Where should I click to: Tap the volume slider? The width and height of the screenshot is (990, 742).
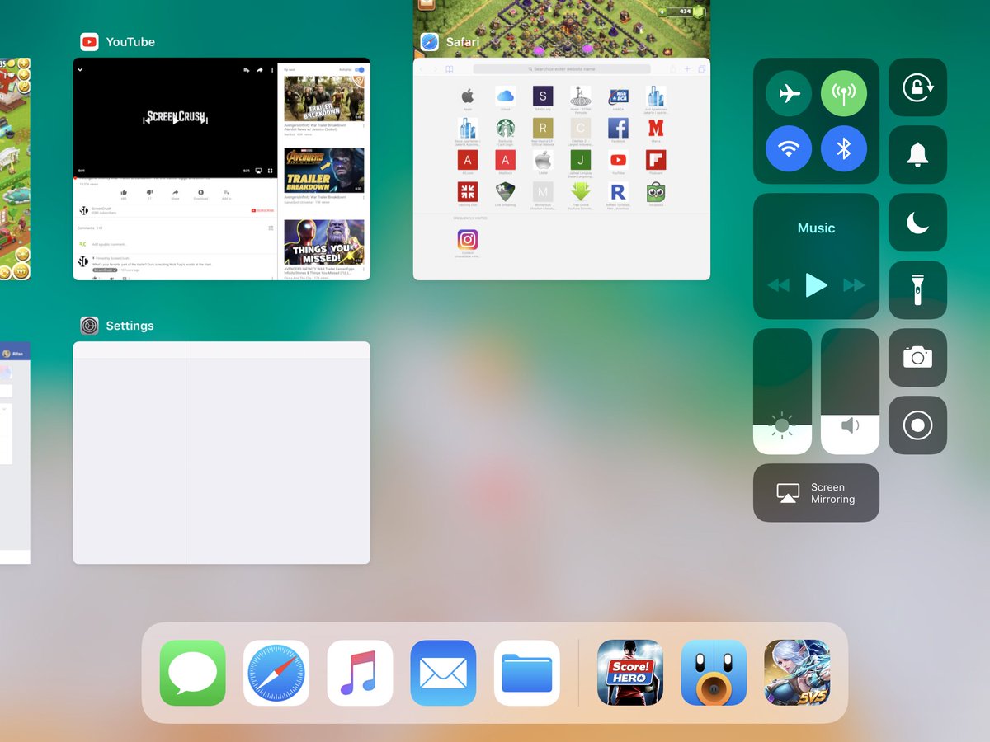click(850, 392)
